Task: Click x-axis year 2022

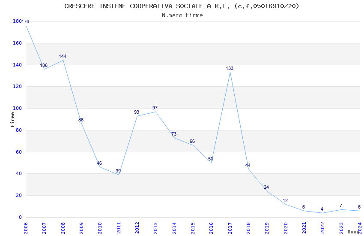Action: click(x=323, y=228)
